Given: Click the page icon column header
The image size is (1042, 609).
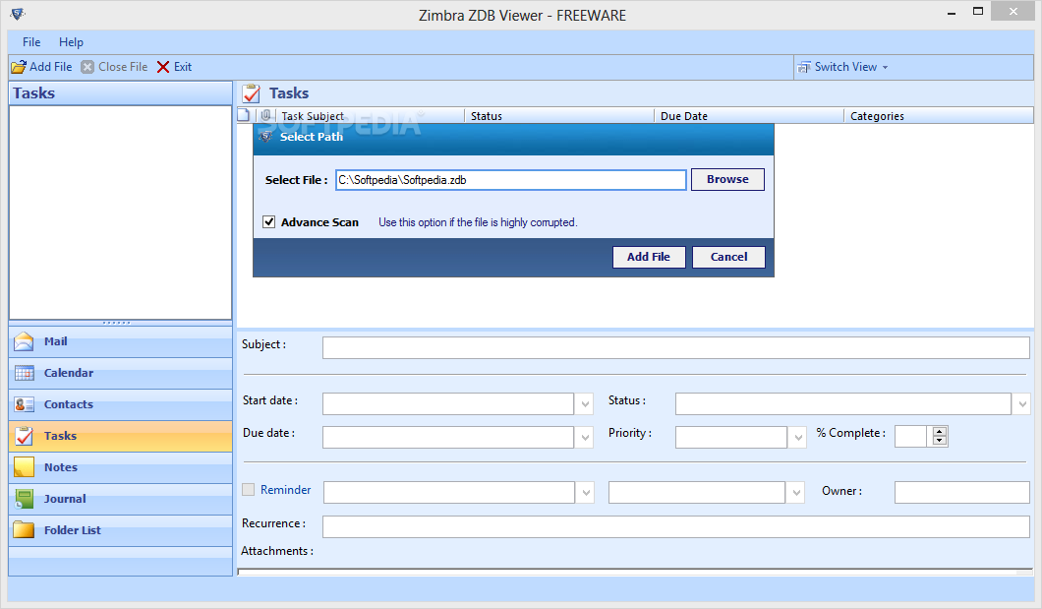Looking at the screenshot, I should click(x=244, y=115).
